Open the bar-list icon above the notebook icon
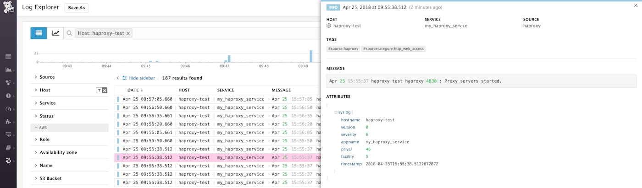The image size is (642, 188). tap(8, 134)
